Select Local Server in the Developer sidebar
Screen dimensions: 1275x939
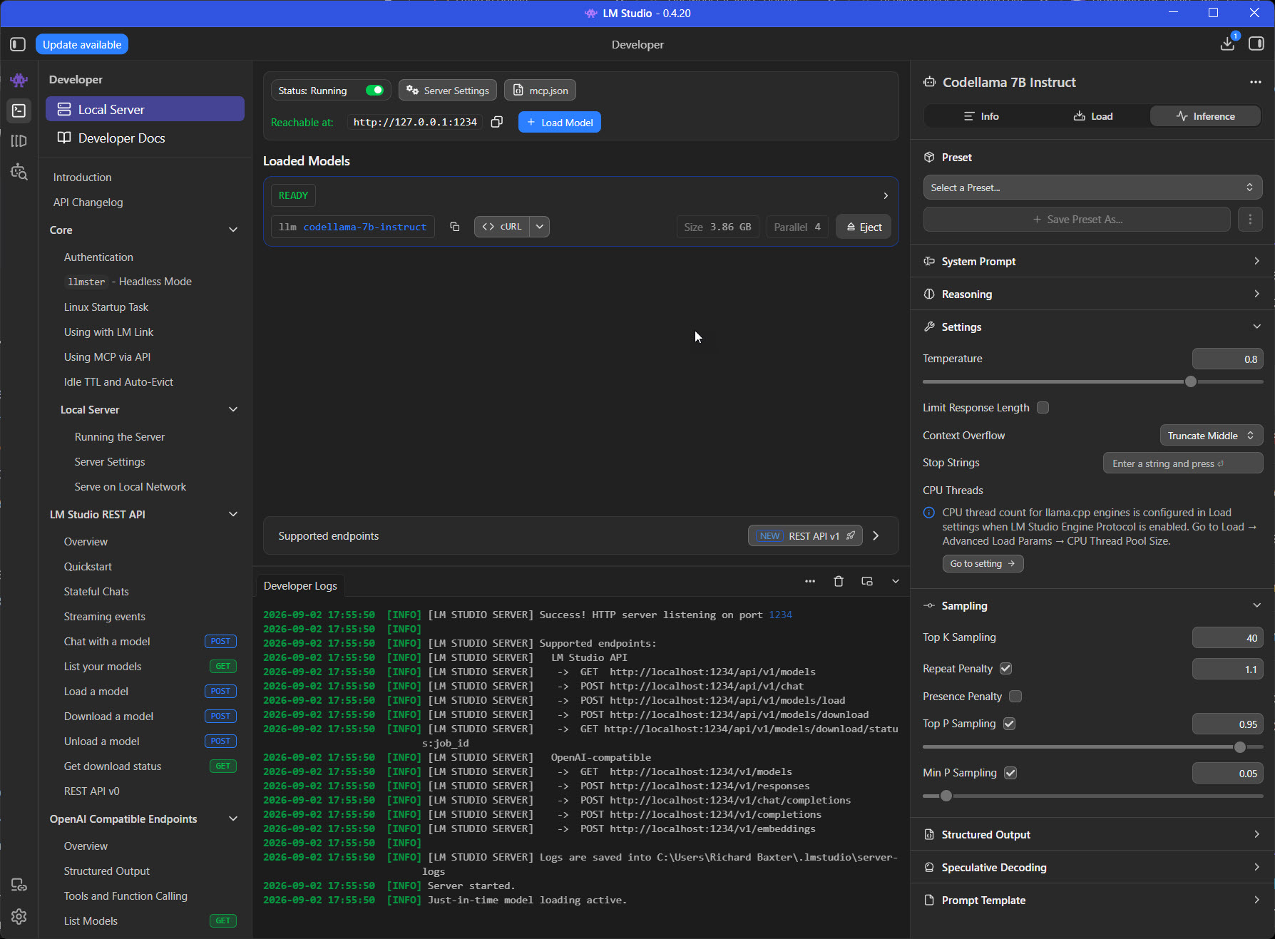point(145,109)
